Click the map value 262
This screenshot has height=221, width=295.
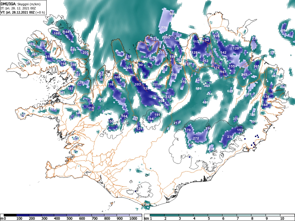(x=205, y=61)
